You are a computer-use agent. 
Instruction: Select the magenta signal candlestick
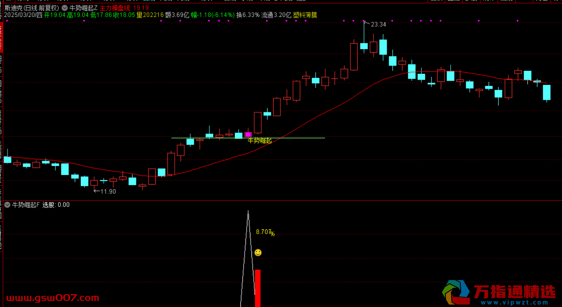(248, 135)
